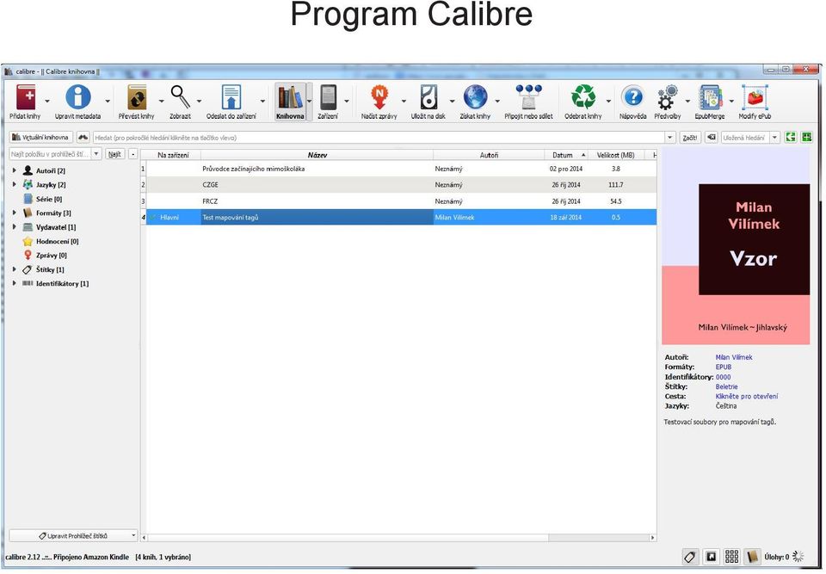Screen dimensions: 826x574
Task: Click the green save search plus icon
Action: 806,138
